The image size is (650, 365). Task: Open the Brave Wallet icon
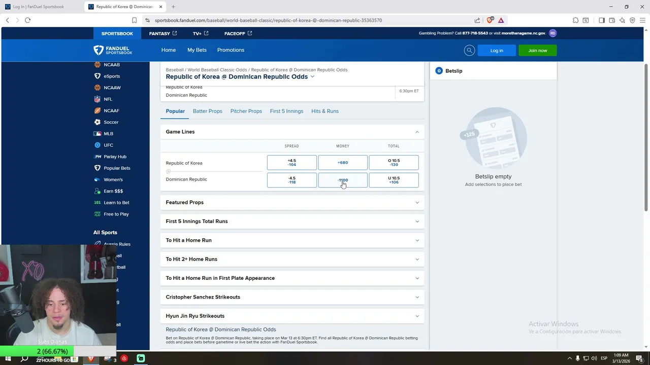(x=612, y=20)
